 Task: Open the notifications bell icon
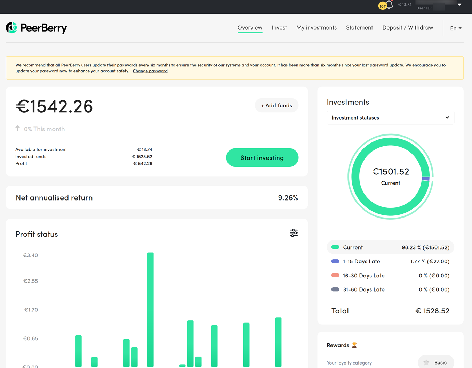pos(390,5)
